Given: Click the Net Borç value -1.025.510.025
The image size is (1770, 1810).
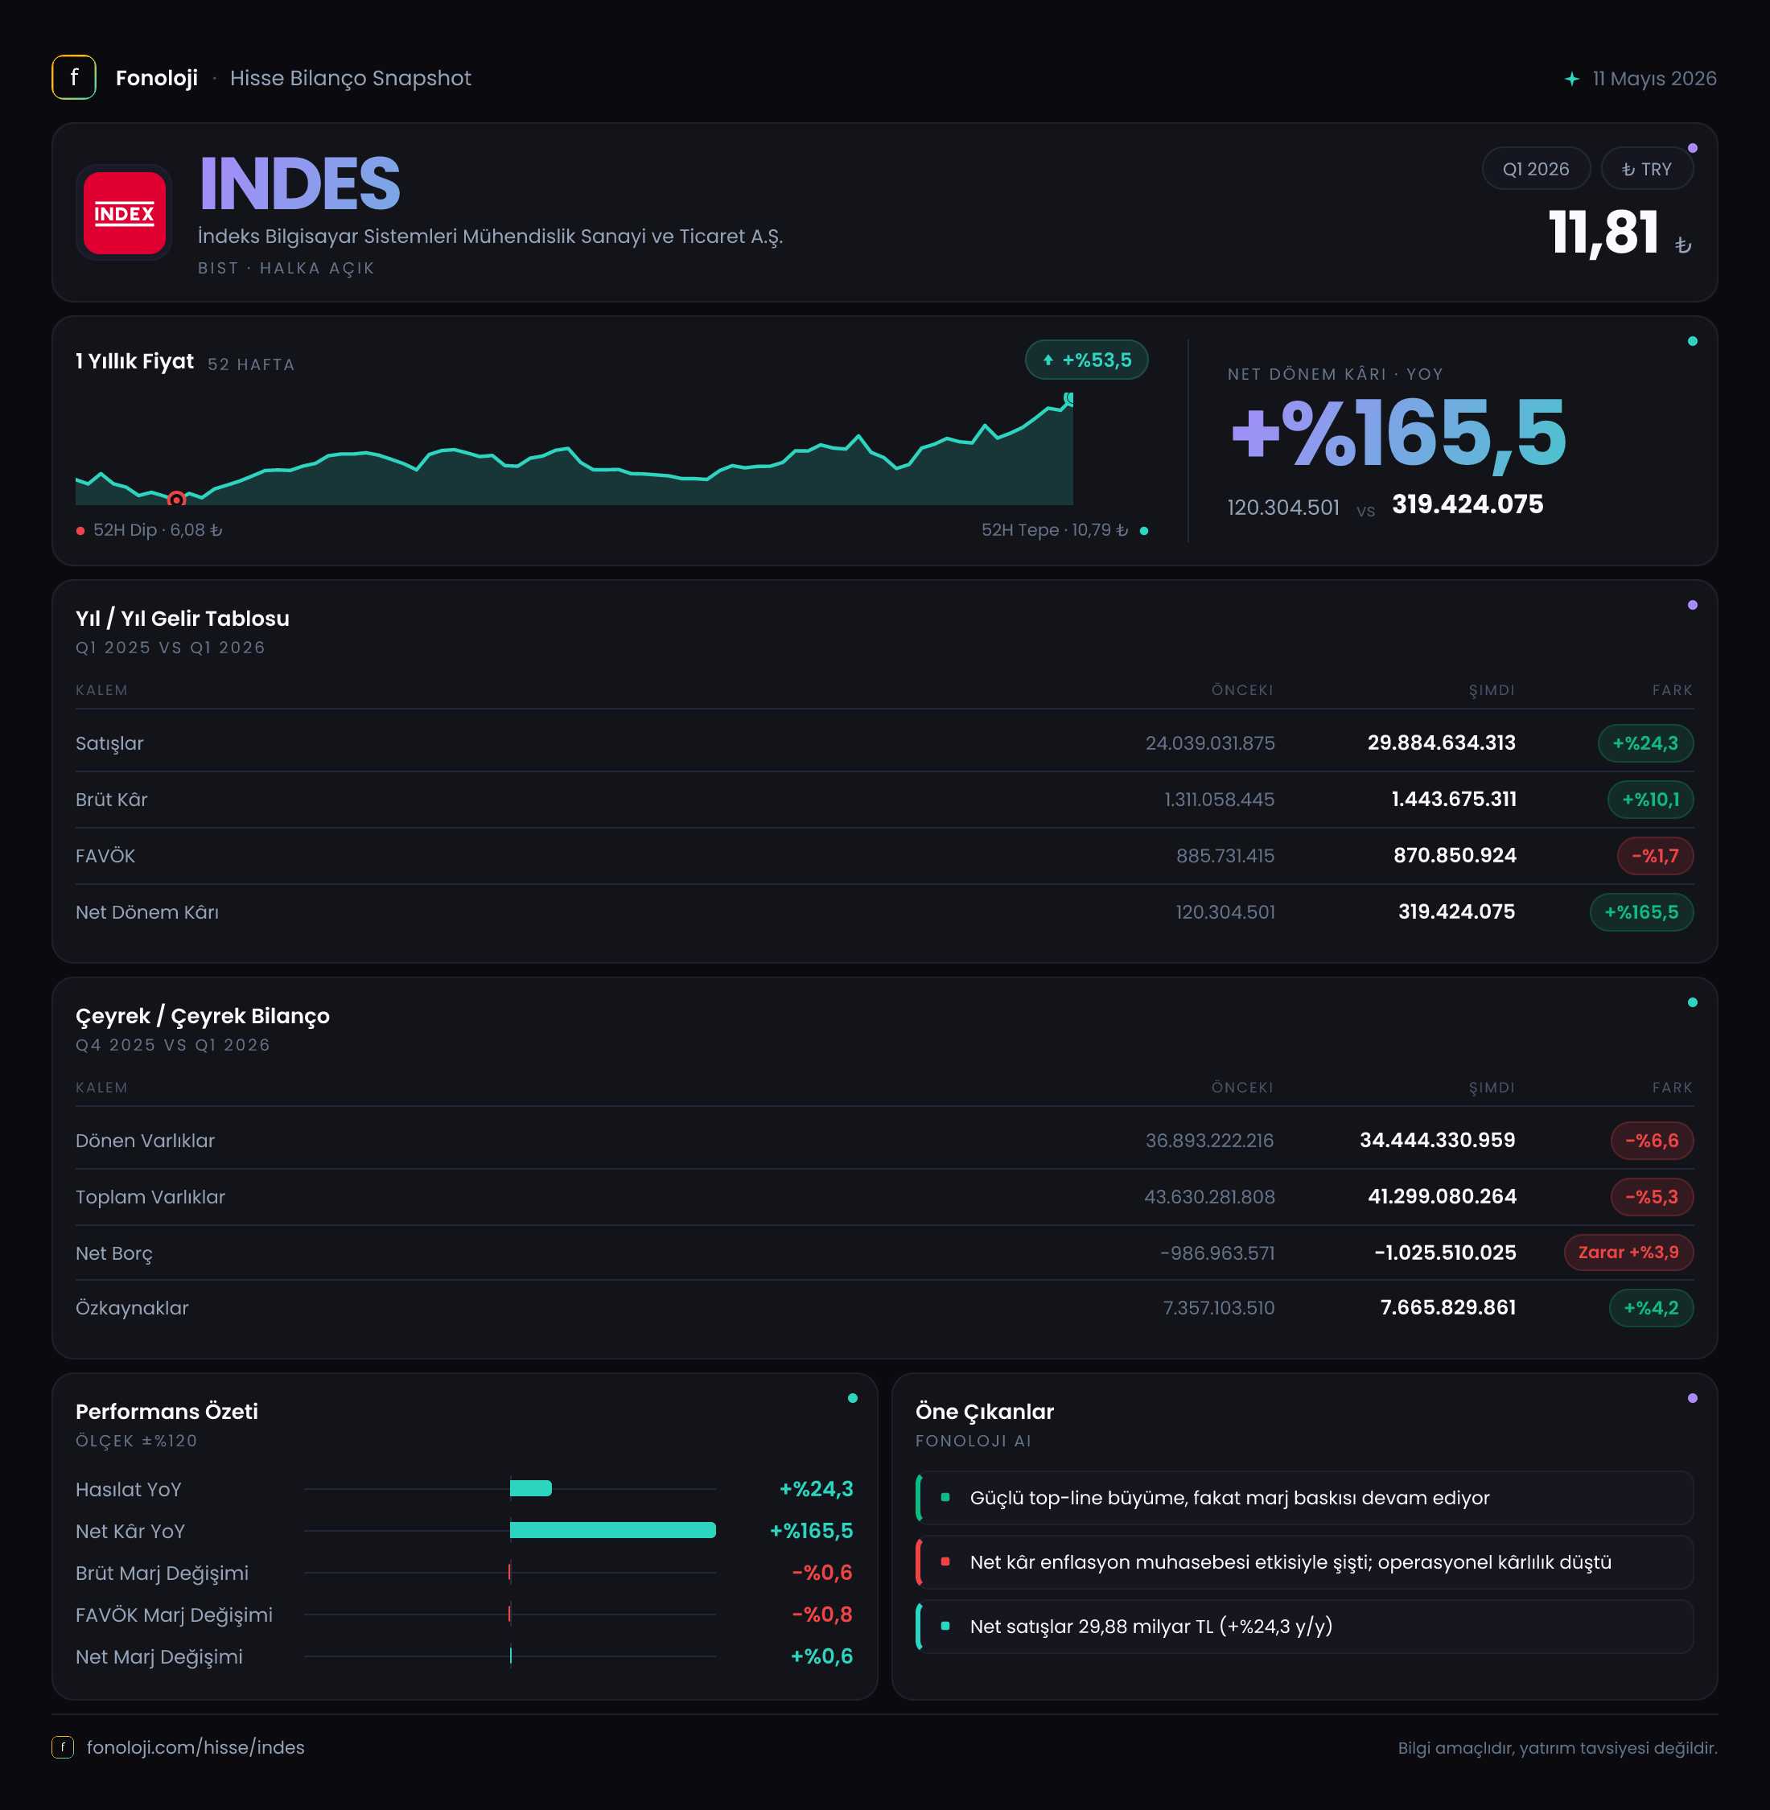Looking at the screenshot, I should coord(1445,1253).
